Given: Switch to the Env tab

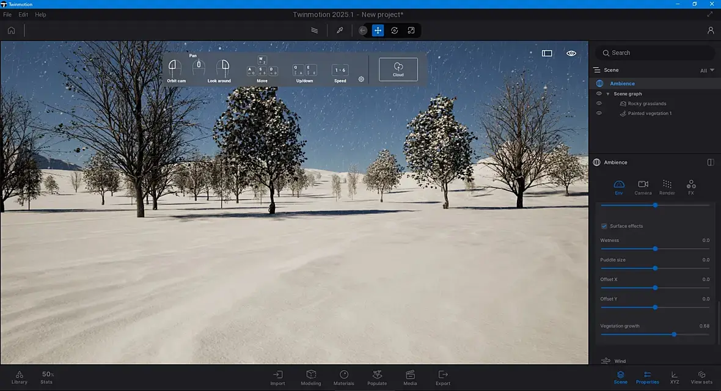Looking at the screenshot, I should [x=619, y=187].
